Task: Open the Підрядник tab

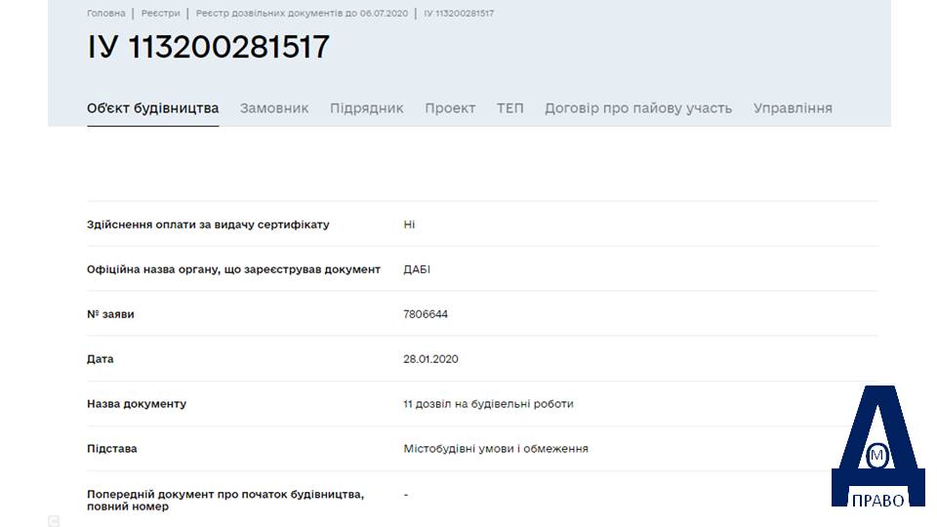Action: tap(367, 108)
